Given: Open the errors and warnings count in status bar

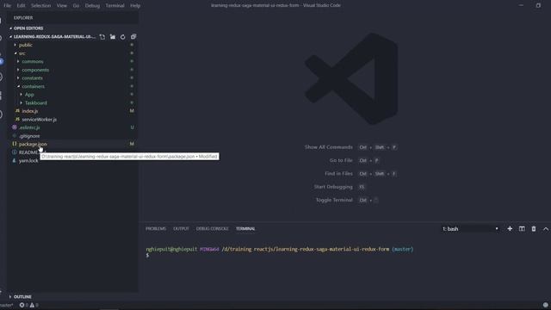Looking at the screenshot, I should tap(29, 305).
